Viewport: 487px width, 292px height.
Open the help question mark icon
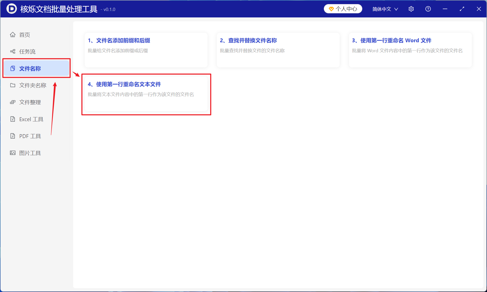pos(428,9)
